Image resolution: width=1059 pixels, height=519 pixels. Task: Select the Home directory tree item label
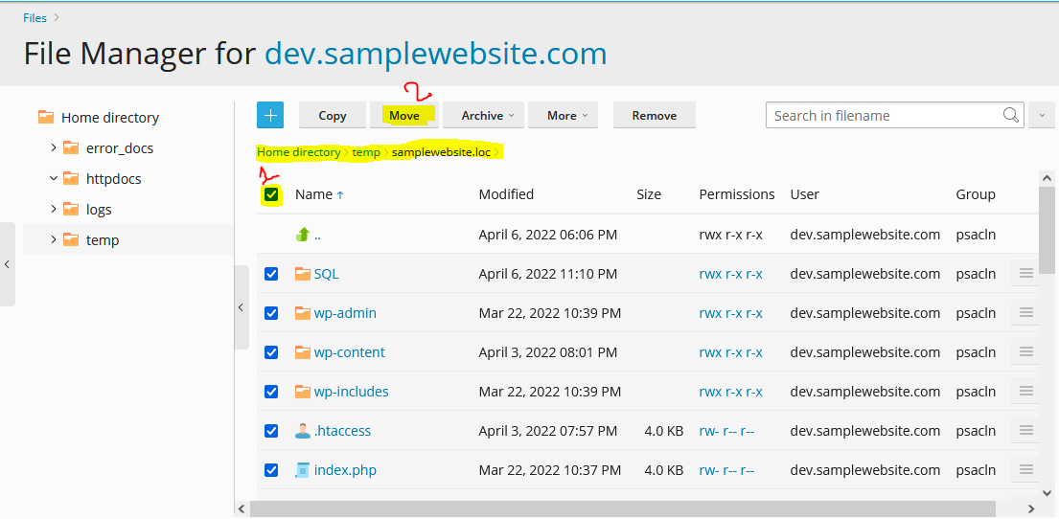[110, 118]
